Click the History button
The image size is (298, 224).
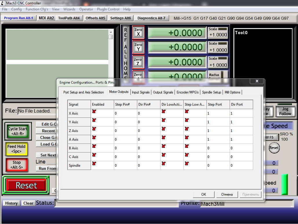(x=11, y=203)
